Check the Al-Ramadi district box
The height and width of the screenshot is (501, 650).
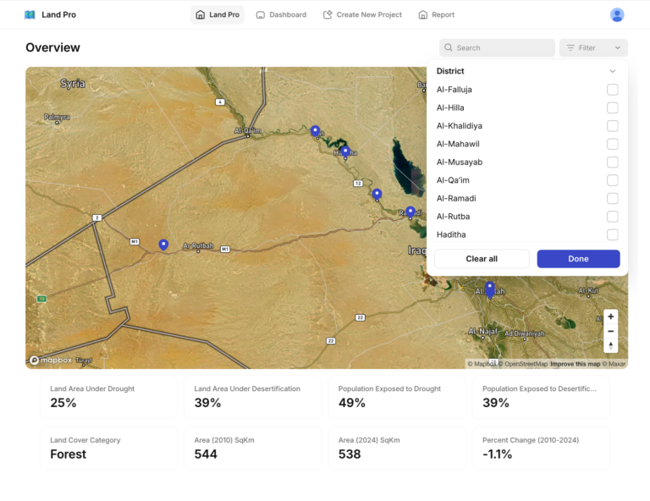[612, 199]
